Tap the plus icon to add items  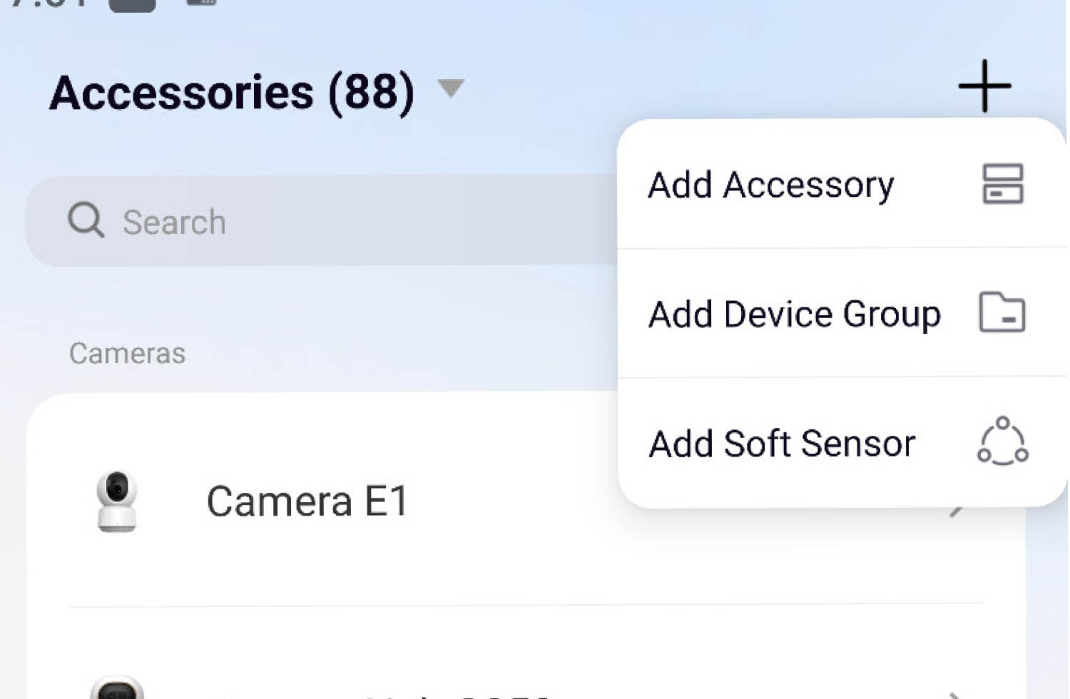[984, 86]
